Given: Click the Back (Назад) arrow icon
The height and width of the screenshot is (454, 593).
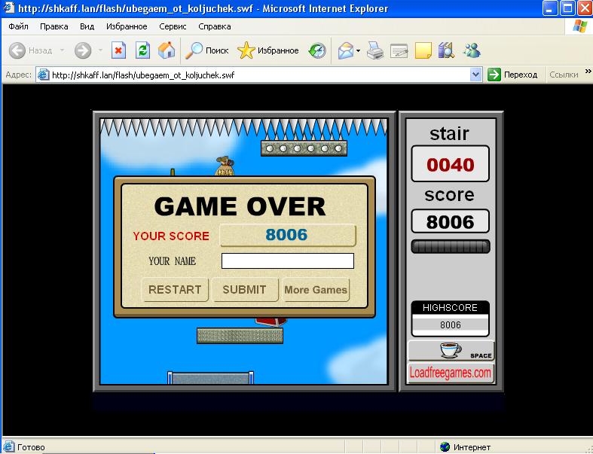Looking at the screenshot, I should pos(17,50).
